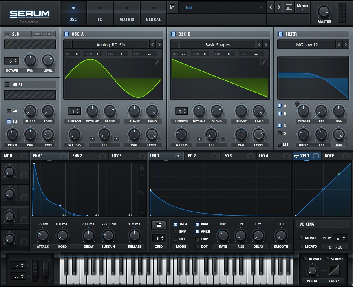Select the LFO 2 tab
The image size is (353, 287).
202,156
